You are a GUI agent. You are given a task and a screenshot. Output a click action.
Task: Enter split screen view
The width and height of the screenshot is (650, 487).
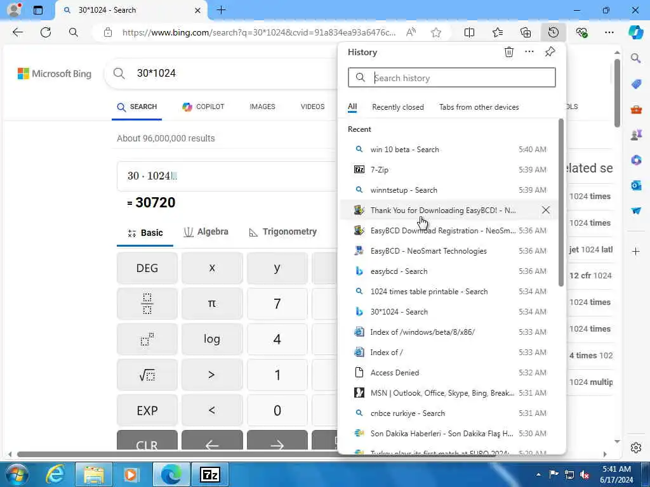tap(469, 32)
